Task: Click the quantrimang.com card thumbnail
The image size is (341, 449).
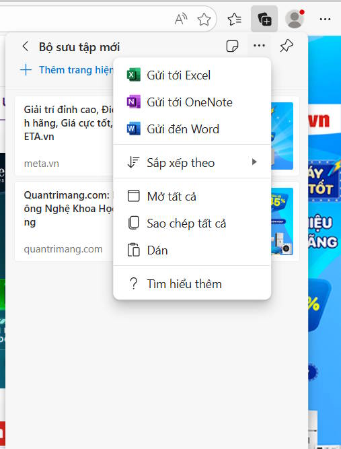Action: click(x=282, y=221)
